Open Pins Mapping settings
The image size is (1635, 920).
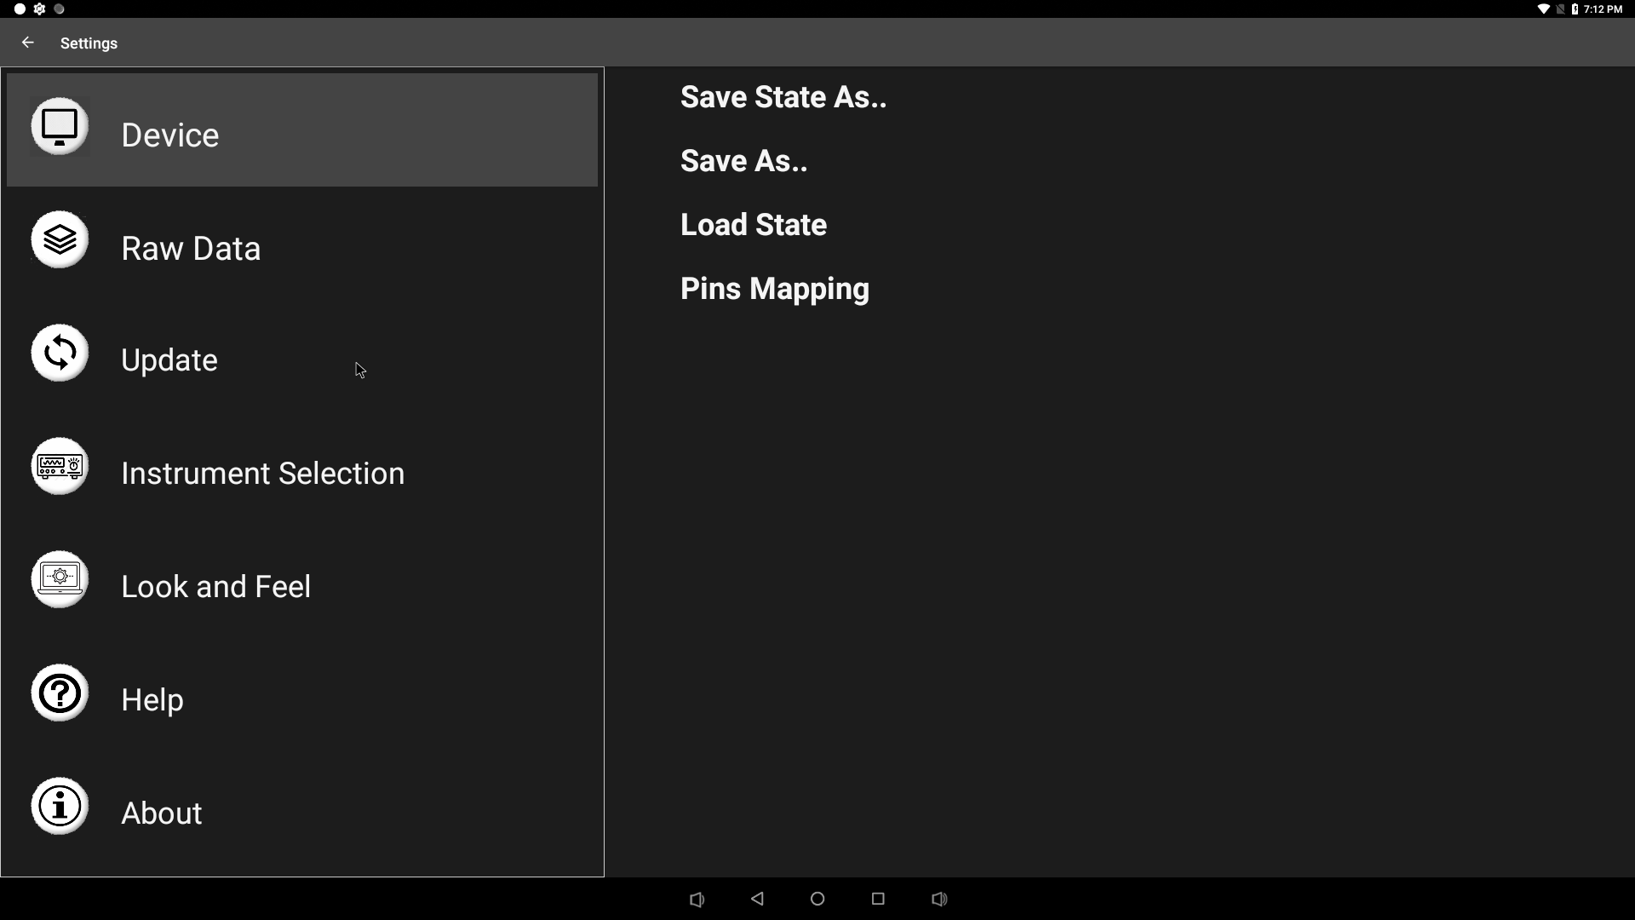pyautogui.click(x=774, y=289)
